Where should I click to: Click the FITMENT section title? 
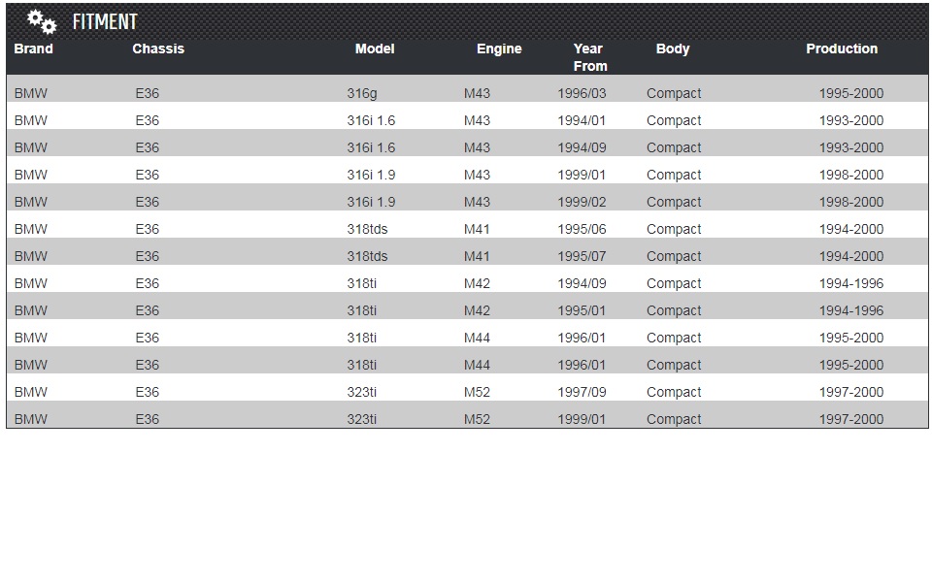pyautogui.click(x=105, y=21)
